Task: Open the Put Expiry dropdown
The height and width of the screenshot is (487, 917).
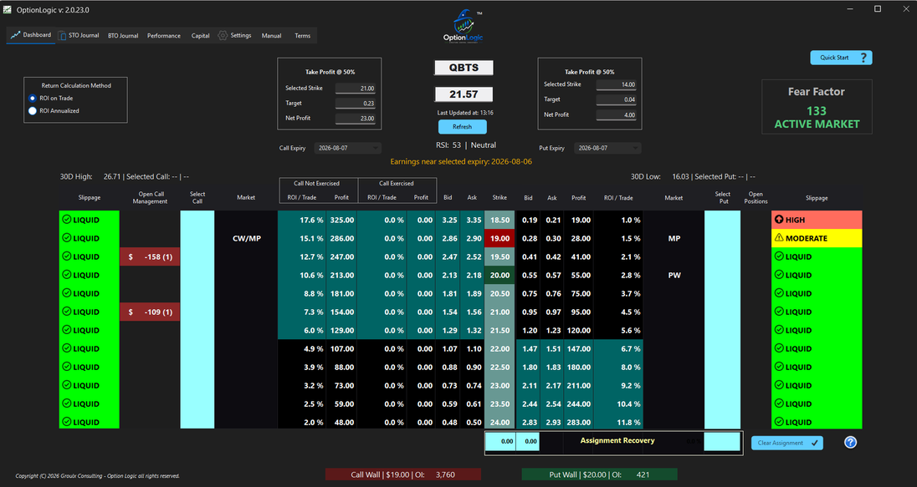Action: click(607, 149)
